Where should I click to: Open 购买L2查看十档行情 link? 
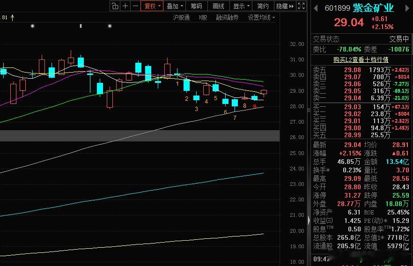(x=361, y=60)
